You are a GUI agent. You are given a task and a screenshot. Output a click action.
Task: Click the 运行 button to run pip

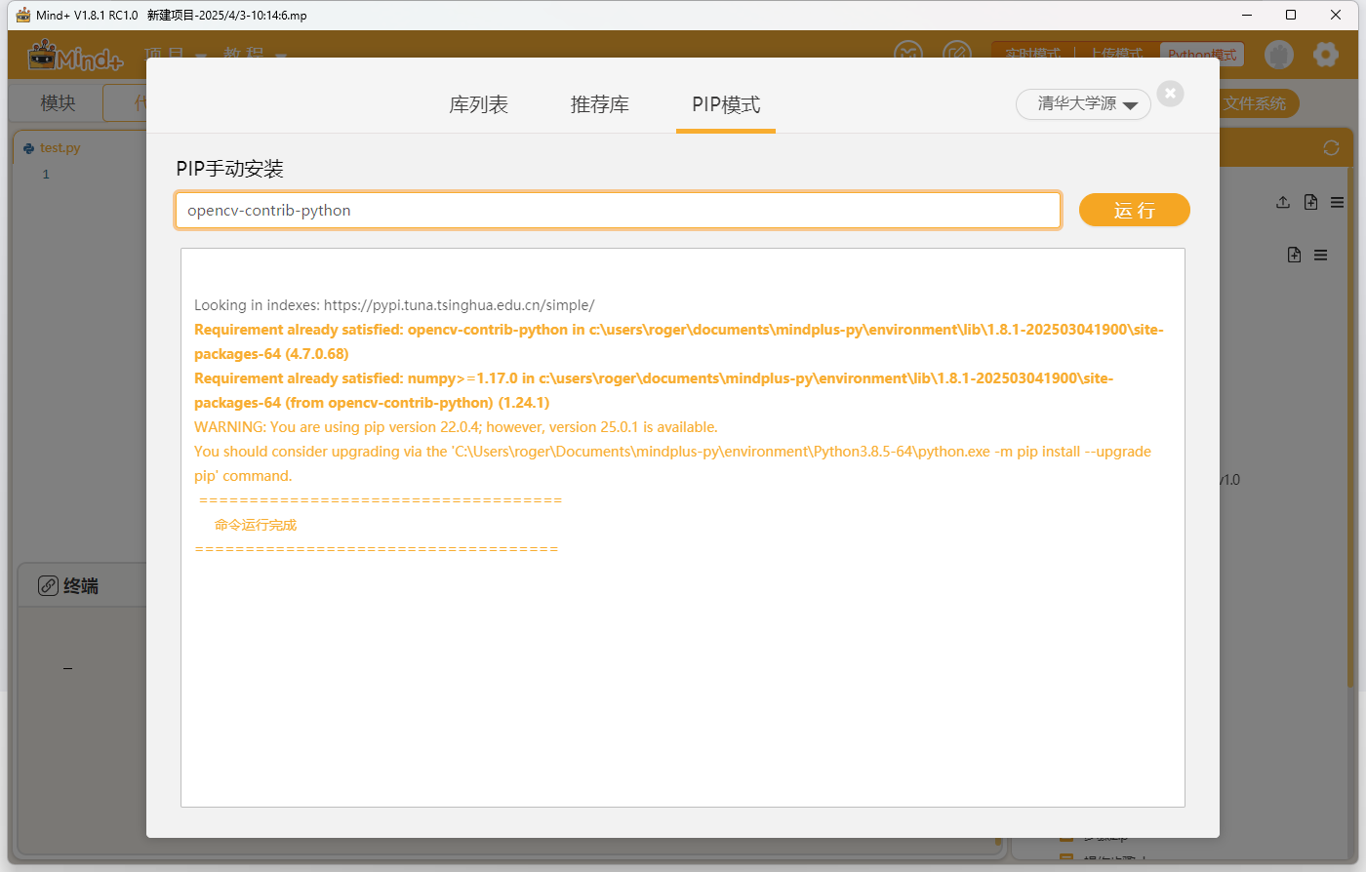click(1134, 210)
